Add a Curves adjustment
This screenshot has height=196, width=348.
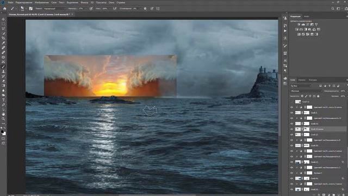308,24
